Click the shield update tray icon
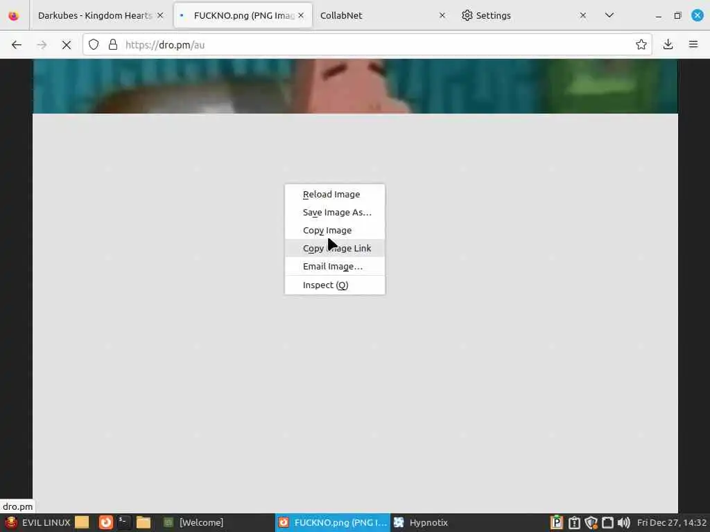Viewport: 710px width, 532px height. [591, 522]
